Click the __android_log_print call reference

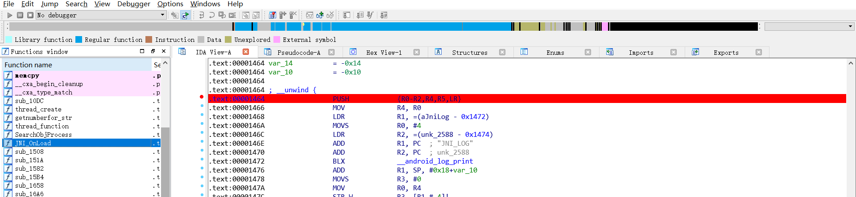pos(435,161)
